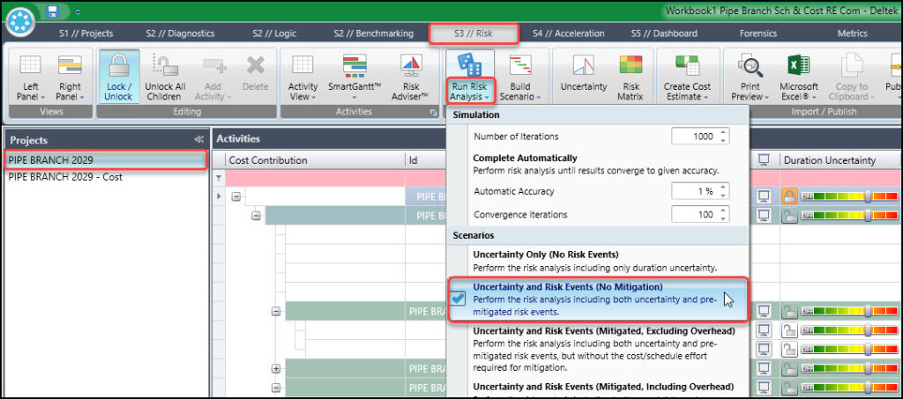Increase Automatic Accuracy with the up arrow

[x=724, y=188]
